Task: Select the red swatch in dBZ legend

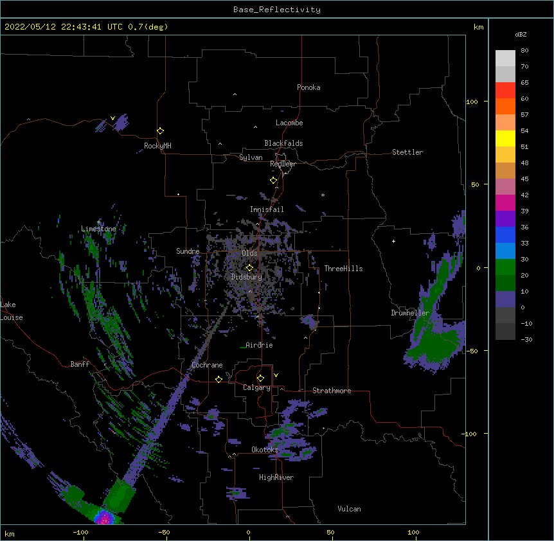Action: coord(505,90)
